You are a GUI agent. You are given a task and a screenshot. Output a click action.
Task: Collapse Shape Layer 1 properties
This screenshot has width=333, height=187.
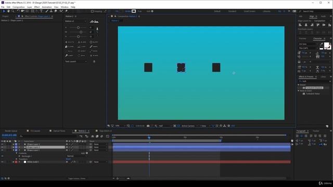pos(14,150)
